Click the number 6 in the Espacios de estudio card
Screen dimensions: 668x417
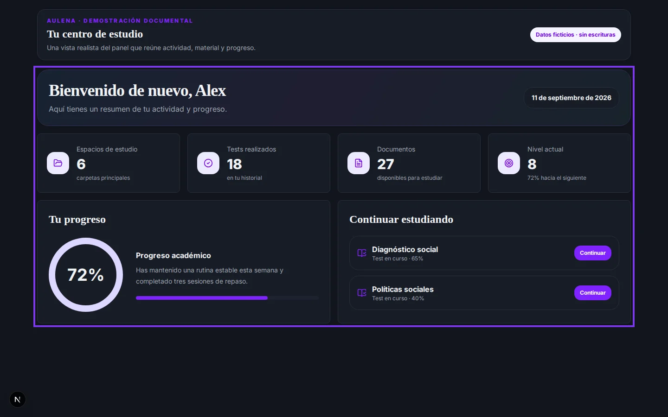81,164
